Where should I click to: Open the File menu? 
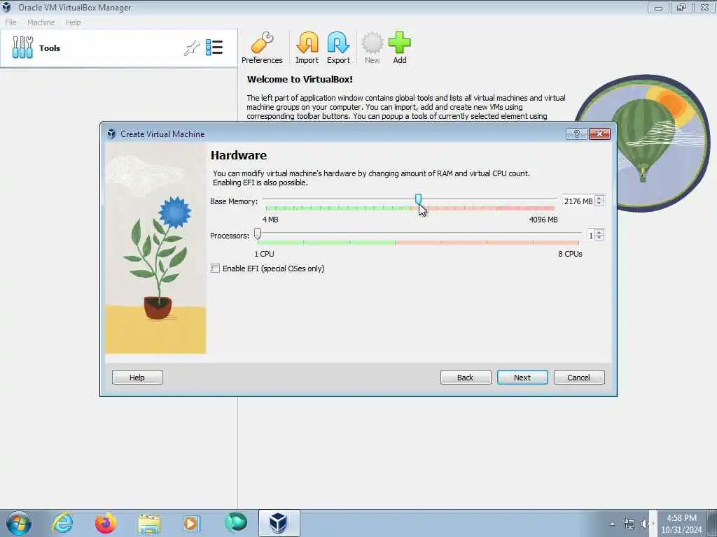[11, 22]
